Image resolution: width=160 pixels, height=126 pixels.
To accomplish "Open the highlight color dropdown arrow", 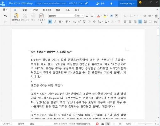I will tap(108, 16).
